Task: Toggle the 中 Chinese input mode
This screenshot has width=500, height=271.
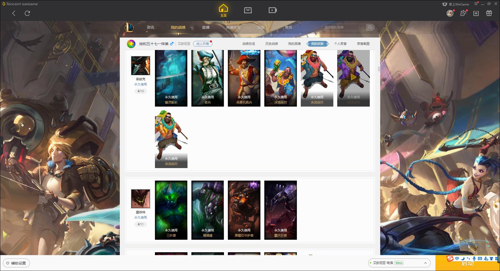Action: point(457,258)
